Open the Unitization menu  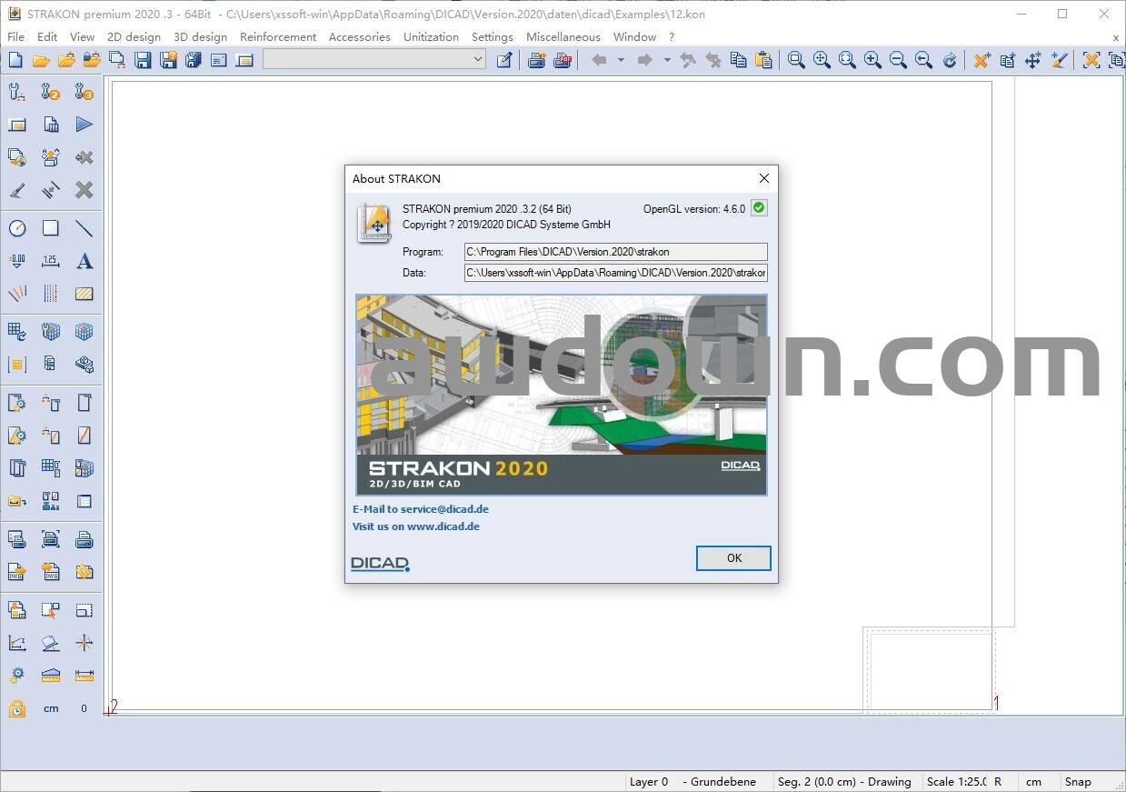tap(431, 37)
